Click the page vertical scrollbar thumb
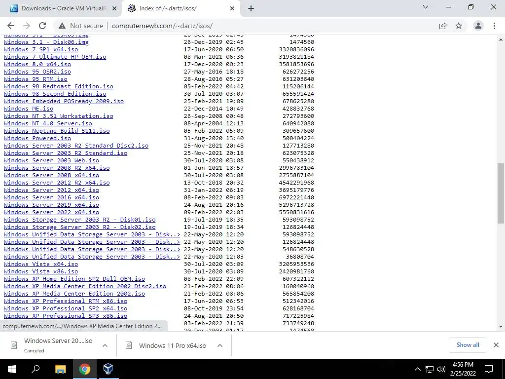The width and height of the screenshot is (505, 379). pyautogui.click(x=501, y=193)
